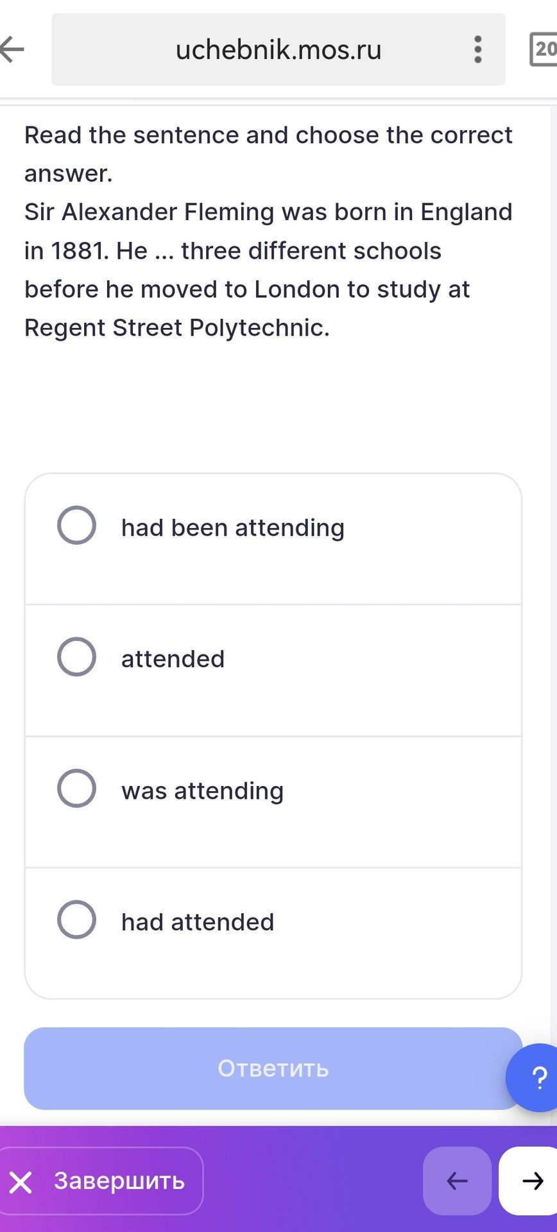Select the 'had been attending' radio button
The height and width of the screenshot is (1232, 557).
[76, 526]
